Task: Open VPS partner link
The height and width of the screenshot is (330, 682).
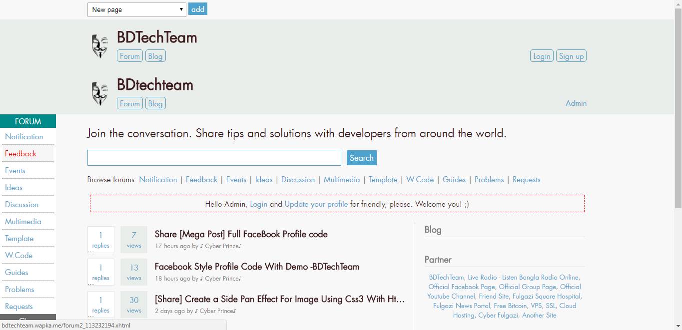Action: tap(536, 306)
